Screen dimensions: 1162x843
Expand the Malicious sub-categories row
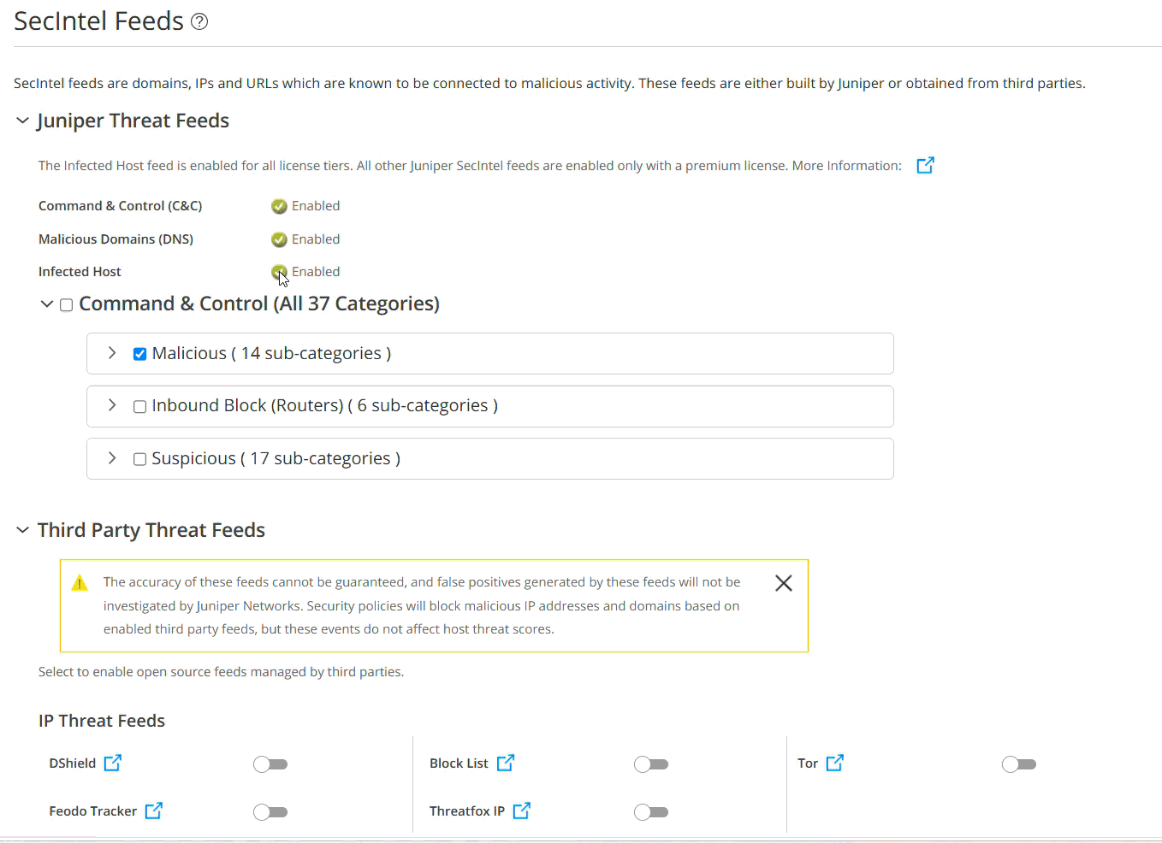click(112, 353)
